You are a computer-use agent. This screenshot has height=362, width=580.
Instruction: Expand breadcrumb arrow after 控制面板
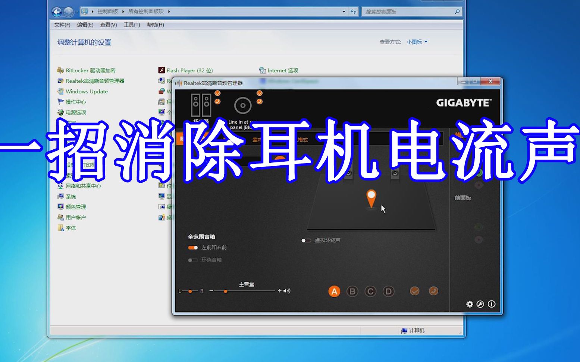click(x=123, y=12)
